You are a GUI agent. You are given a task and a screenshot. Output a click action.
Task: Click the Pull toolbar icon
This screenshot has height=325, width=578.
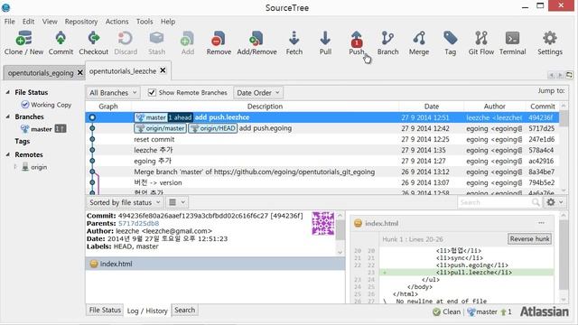click(325, 38)
